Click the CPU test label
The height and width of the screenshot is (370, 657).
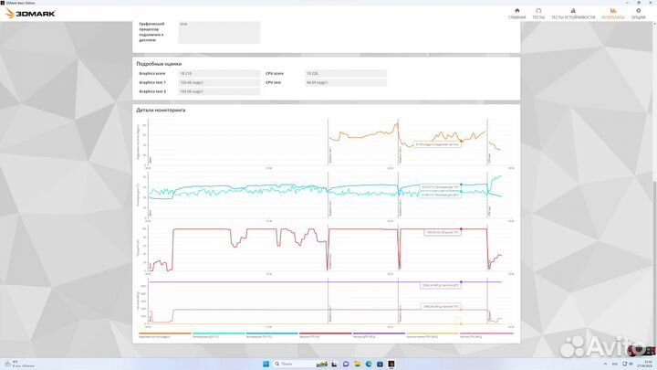point(273,82)
